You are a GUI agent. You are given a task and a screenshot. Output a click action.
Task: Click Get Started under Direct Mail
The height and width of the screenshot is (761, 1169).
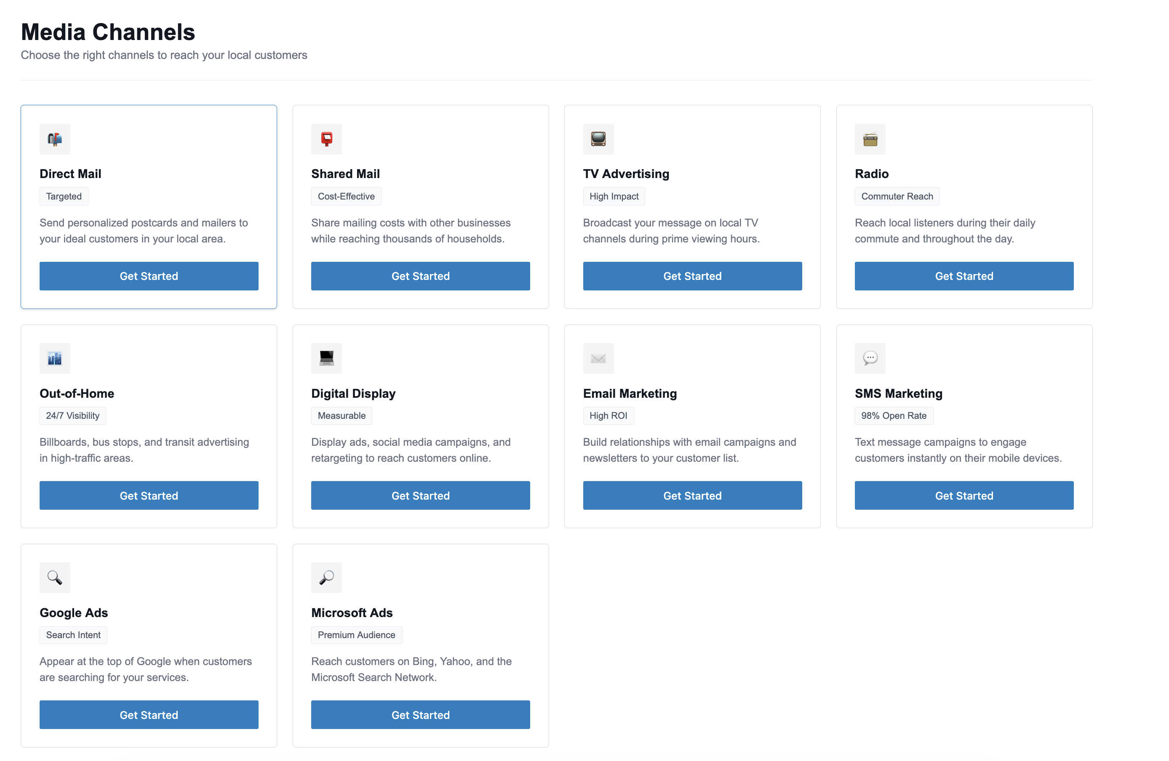148,276
